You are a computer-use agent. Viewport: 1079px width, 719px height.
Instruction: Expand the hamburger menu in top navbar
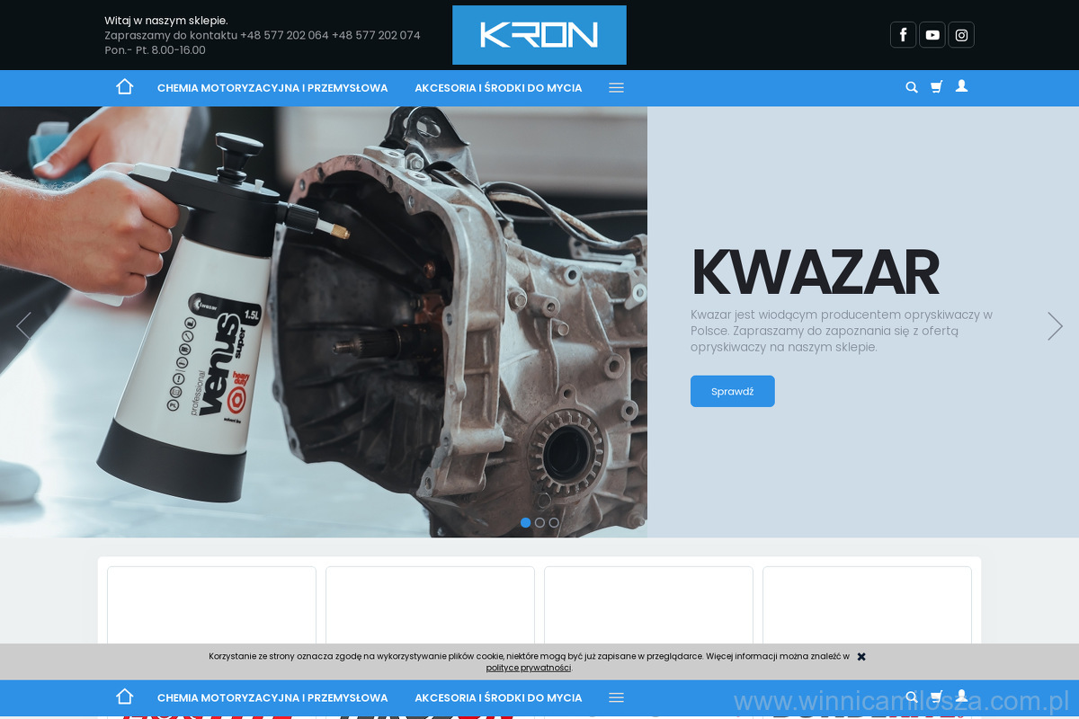tap(616, 88)
